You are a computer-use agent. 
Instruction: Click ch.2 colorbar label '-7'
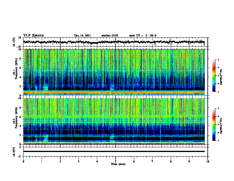[218, 140]
